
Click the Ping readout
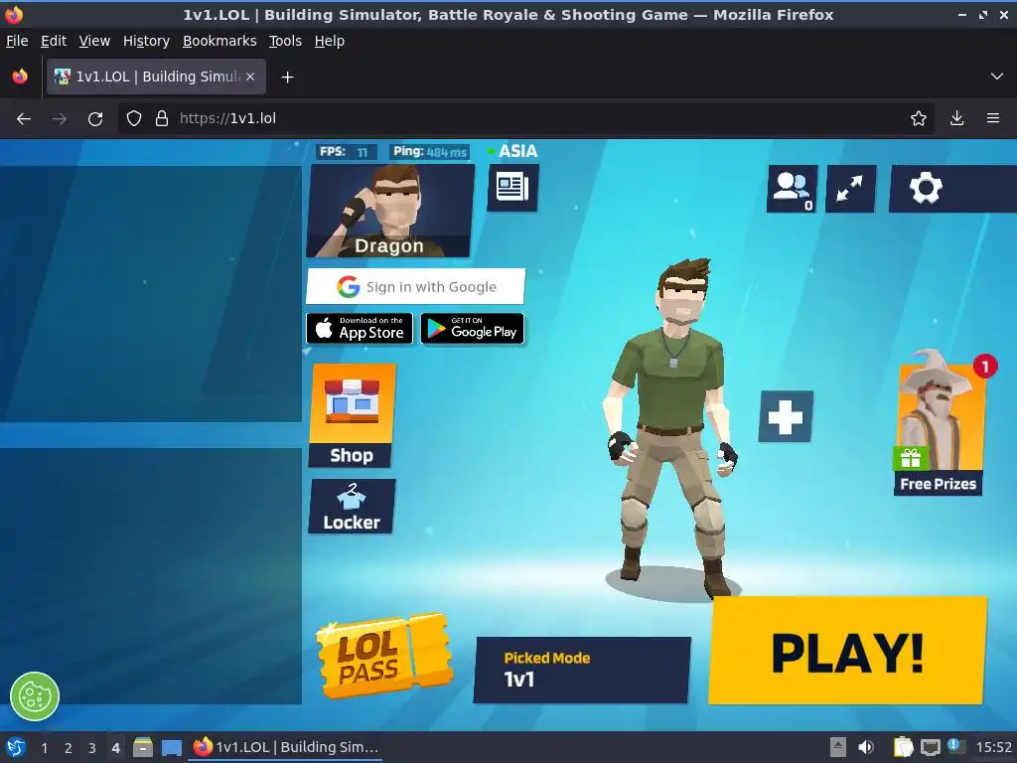[429, 152]
